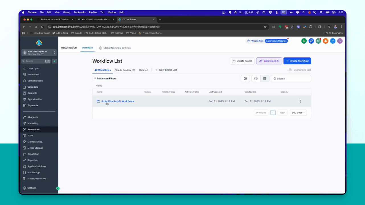Switch to the Deleted tab
Screen dimensions: 365x205
tap(143, 70)
